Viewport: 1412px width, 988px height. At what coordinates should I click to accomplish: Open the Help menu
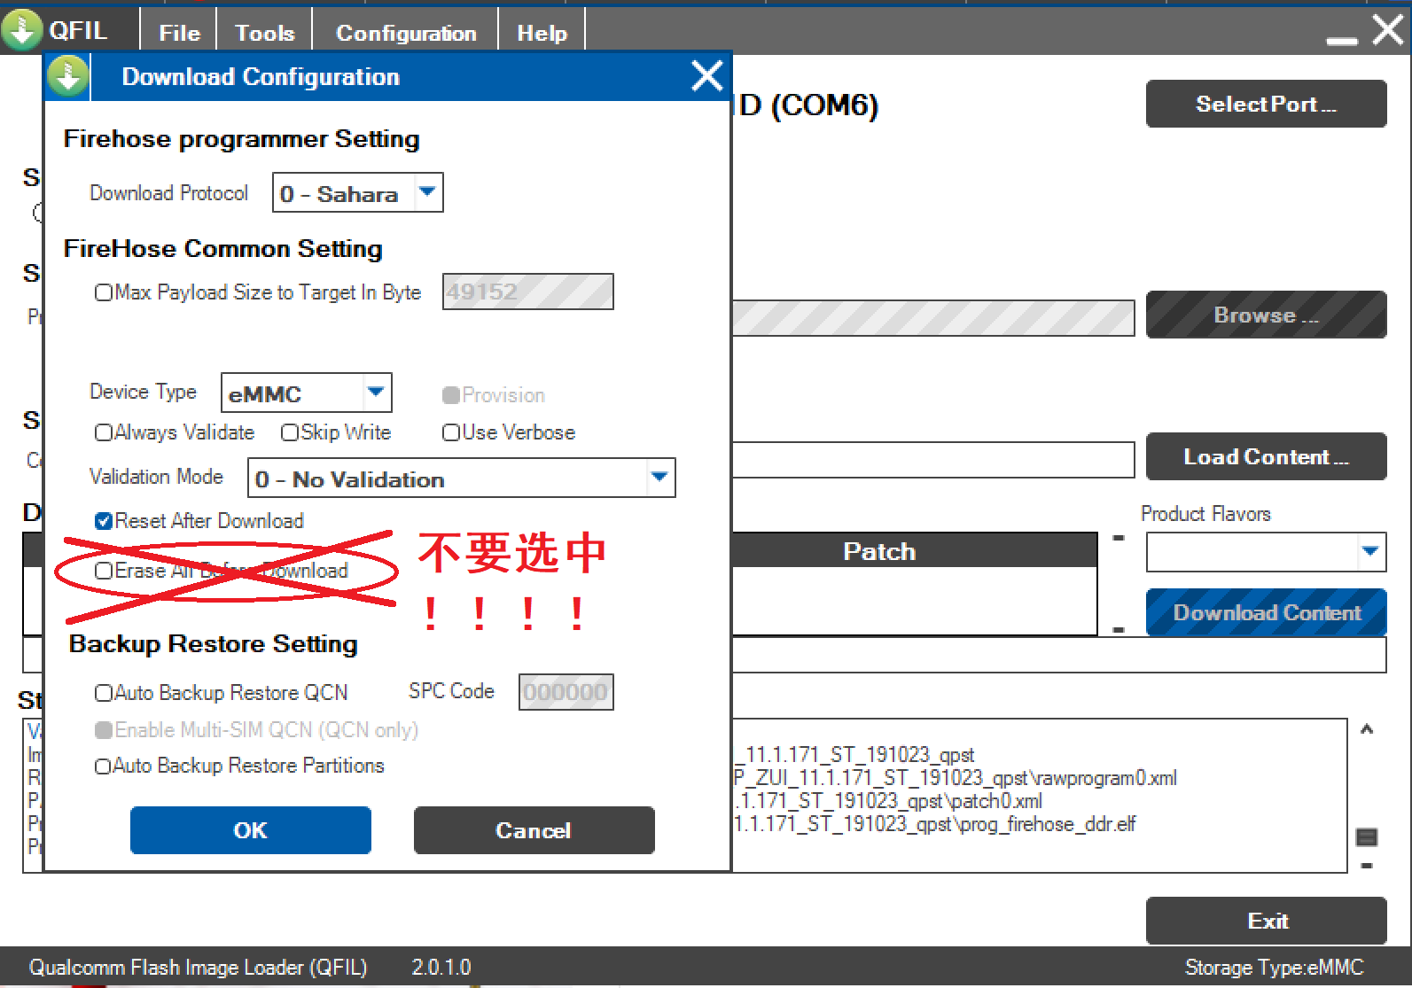click(x=542, y=33)
